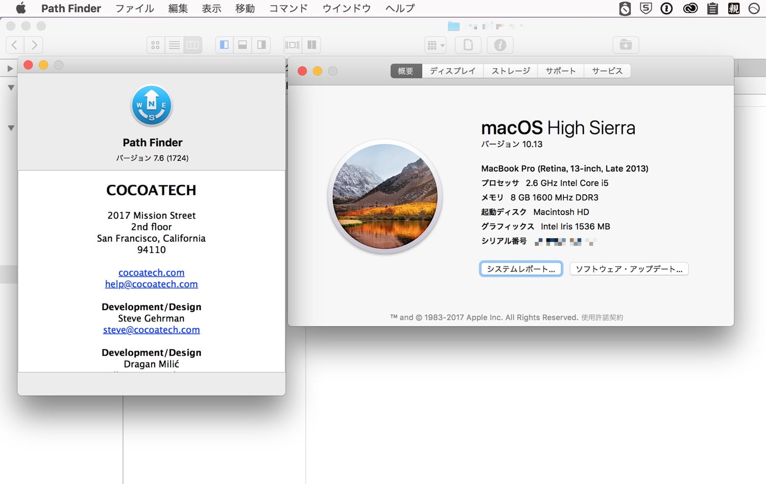The image size is (766, 484).
Task: Click the help@cocoatech.com email link
Action: click(151, 284)
